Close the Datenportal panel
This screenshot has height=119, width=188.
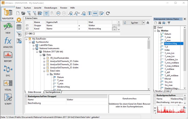185,19
